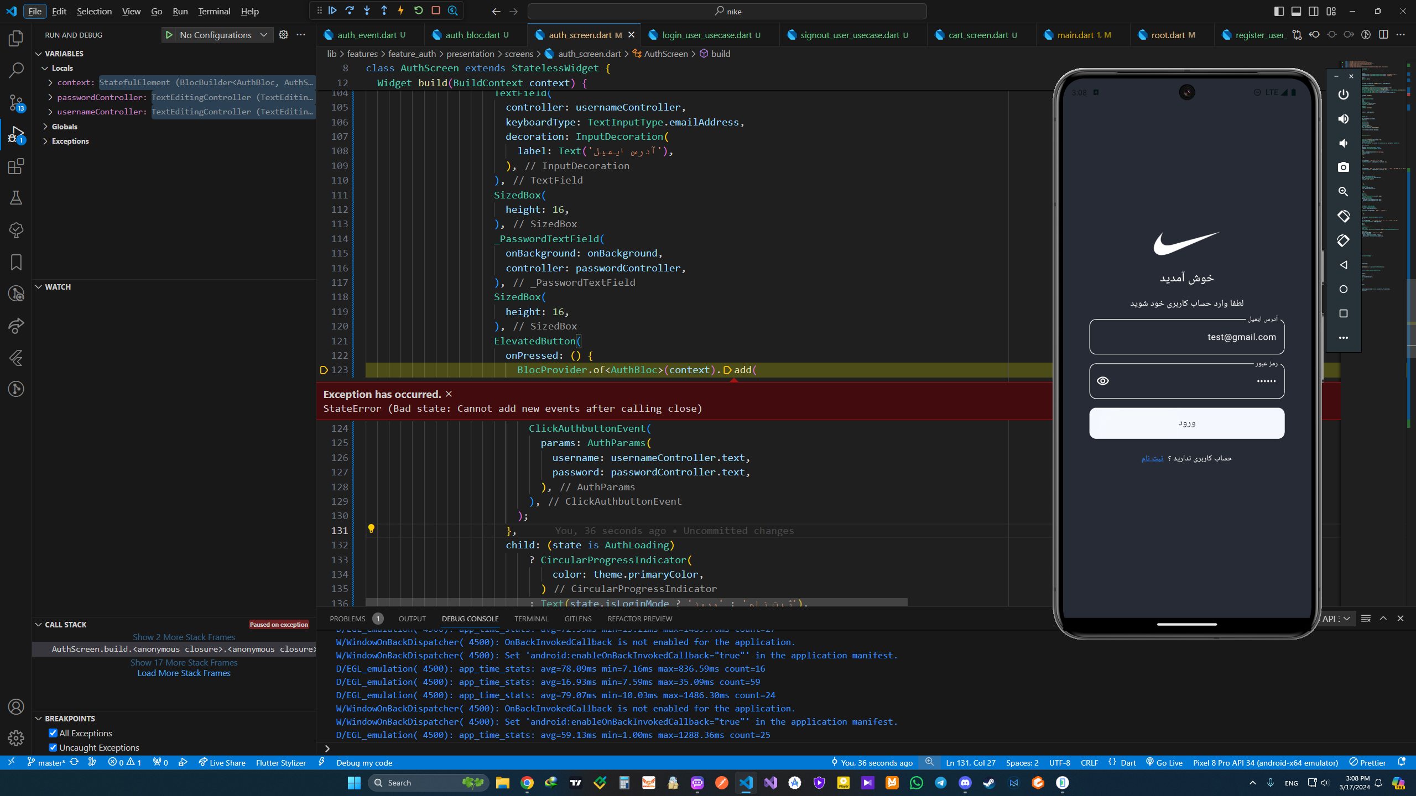This screenshot has width=1416, height=796.
Task: Expand the passwordController variable
Action: click(x=50, y=97)
